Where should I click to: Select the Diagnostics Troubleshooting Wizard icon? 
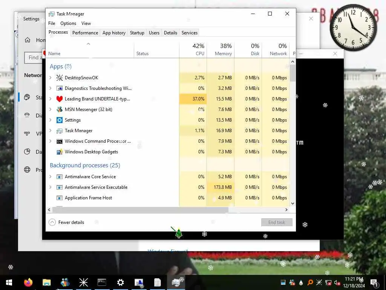click(59, 88)
